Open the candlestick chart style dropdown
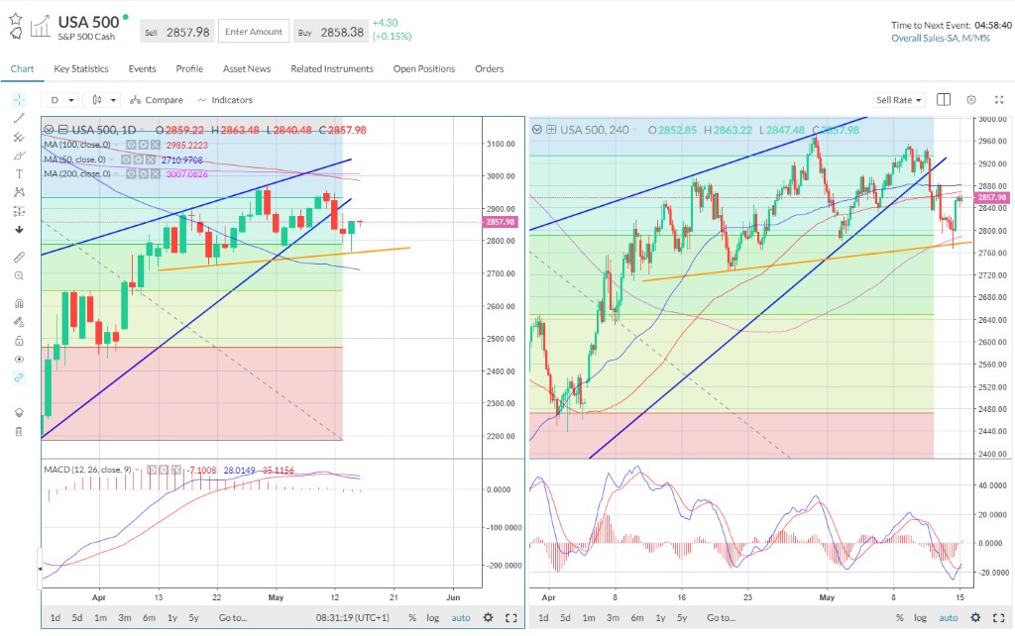1015x636 pixels. (103, 100)
